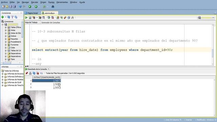This screenshot has height=122, width=217.
Task: Select the result cell with 1993
Action: point(46,87)
